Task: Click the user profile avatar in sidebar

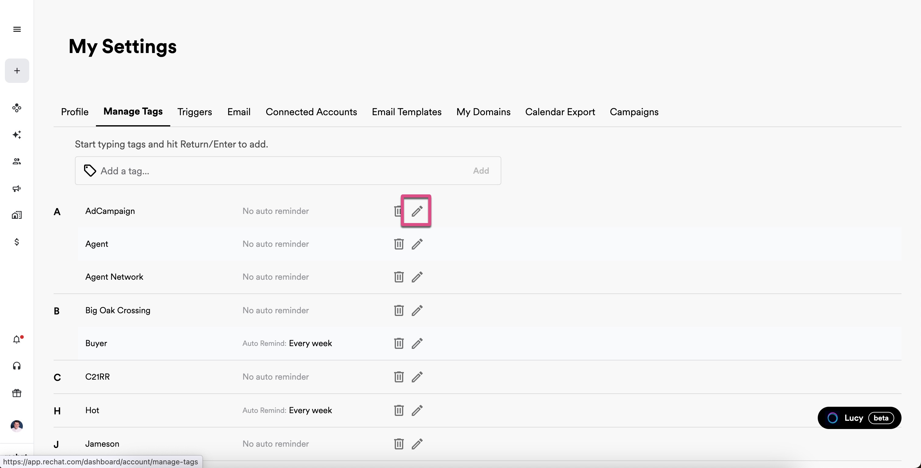Action: tap(17, 426)
